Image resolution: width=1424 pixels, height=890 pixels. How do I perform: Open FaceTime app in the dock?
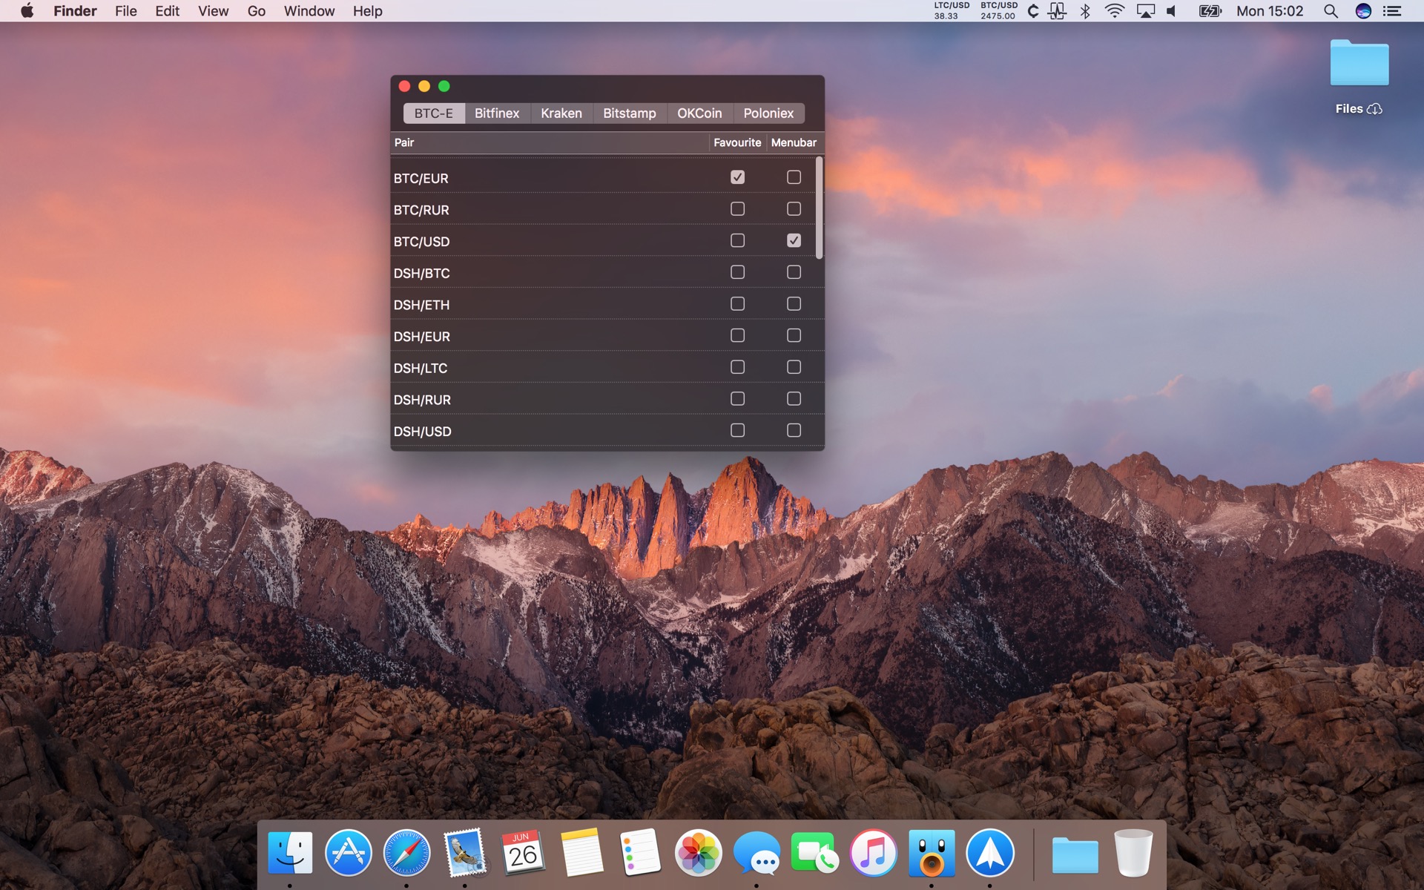(x=814, y=853)
